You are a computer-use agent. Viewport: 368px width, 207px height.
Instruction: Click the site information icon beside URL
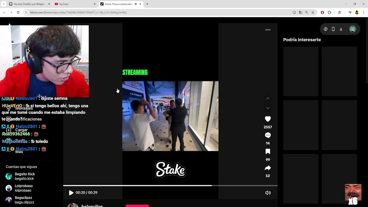[26, 12]
